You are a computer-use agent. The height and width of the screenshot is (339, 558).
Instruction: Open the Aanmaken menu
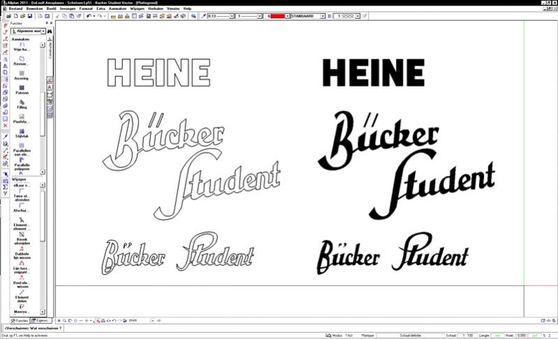coord(117,8)
